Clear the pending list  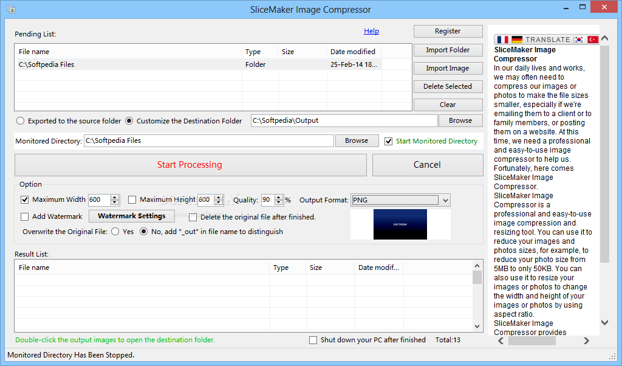tap(448, 105)
